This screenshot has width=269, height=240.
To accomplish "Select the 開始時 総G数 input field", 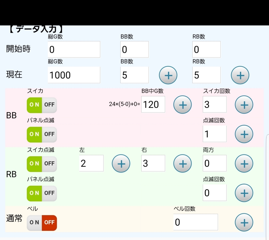I will (74, 49).
